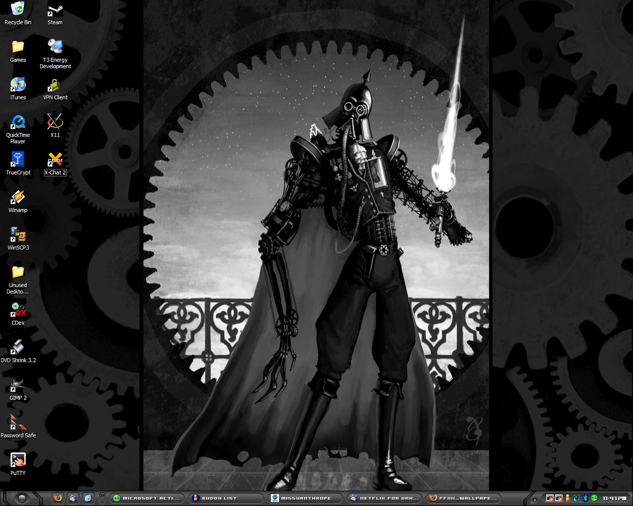Click the first system tray icon
The height and width of the screenshot is (506, 633).
pos(550,498)
